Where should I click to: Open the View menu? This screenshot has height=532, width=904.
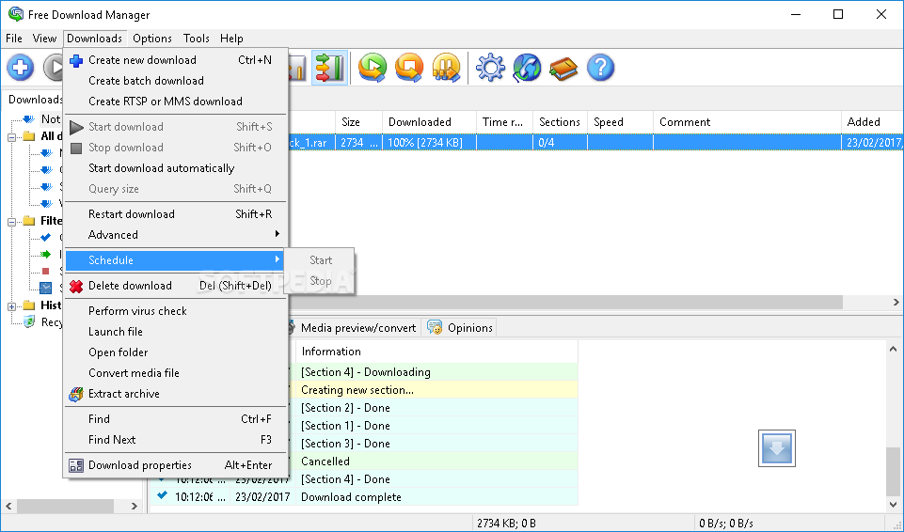pyautogui.click(x=44, y=39)
